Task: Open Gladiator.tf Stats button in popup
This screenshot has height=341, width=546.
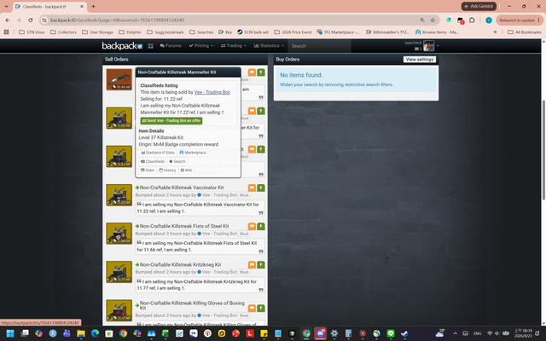Action: [x=157, y=153]
